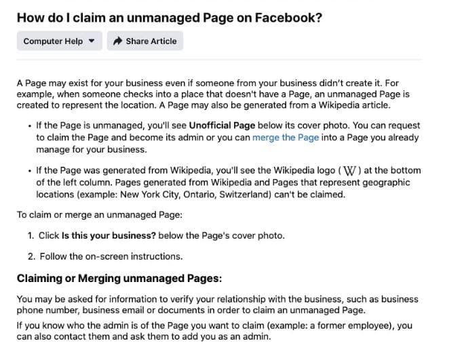
Task: Click the bullet about Pages generated from Wikipedia
Action: click(227, 182)
